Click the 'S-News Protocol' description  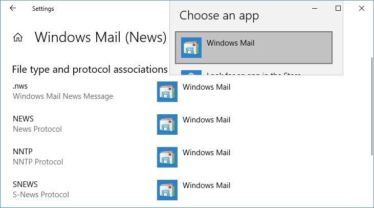coord(41,194)
